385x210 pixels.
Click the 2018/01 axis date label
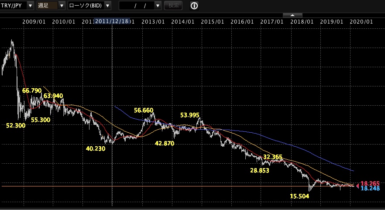click(x=302, y=22)
